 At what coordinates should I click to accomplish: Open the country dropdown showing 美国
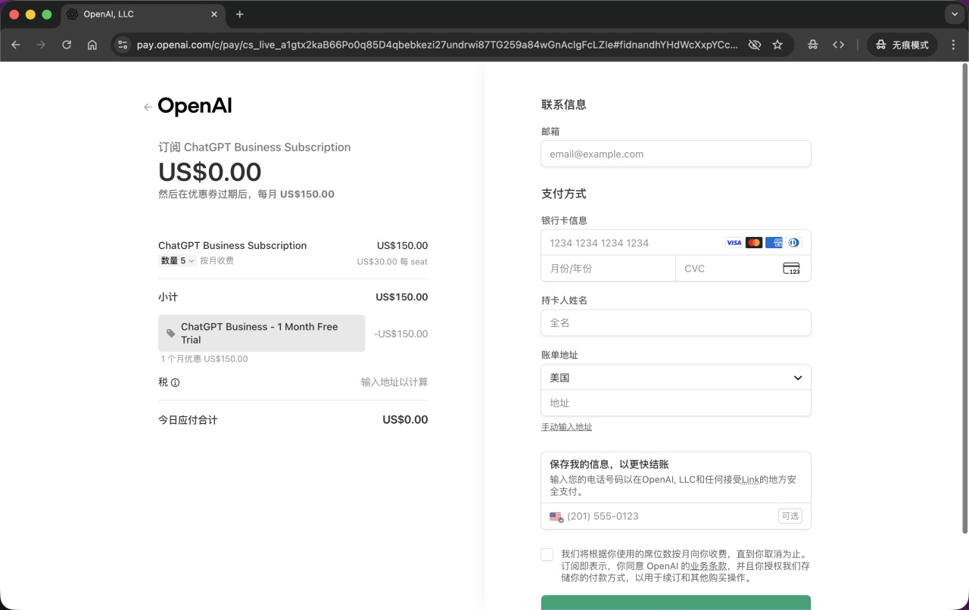click(x=676, y=378)
